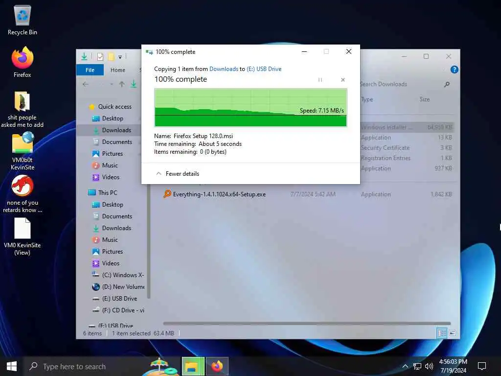Open Explorer Help question mark
Image resolution: width=501 pixels, height=376 pixels.
pos(454,70)
